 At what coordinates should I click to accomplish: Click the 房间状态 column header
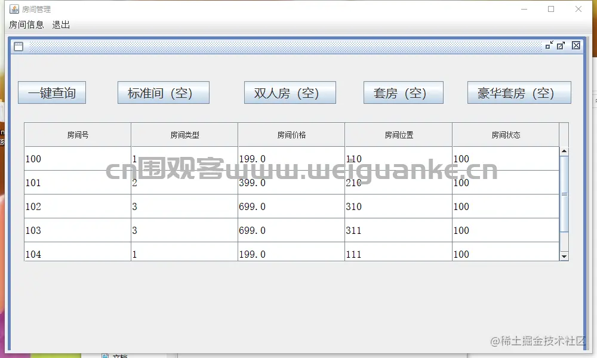click(506, 135)
